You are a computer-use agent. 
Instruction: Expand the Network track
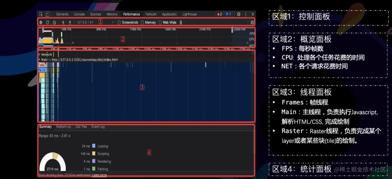(40, 54)
